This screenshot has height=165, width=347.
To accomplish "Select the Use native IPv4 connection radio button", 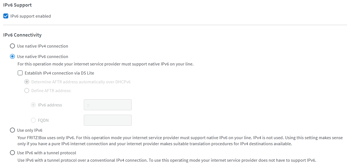I will click(x=12, y=46).
